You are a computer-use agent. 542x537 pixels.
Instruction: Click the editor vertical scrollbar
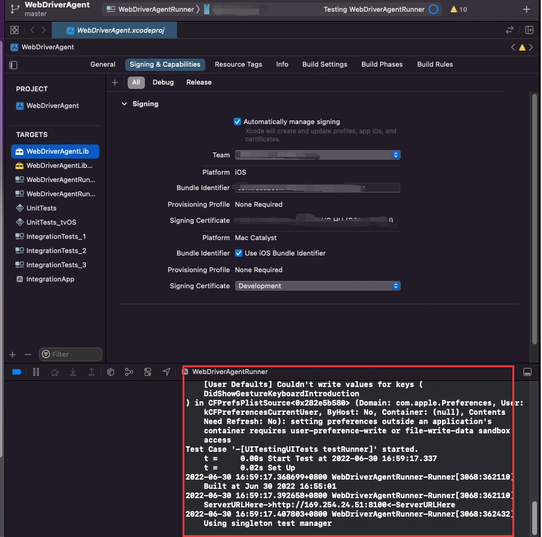(535, 219)
